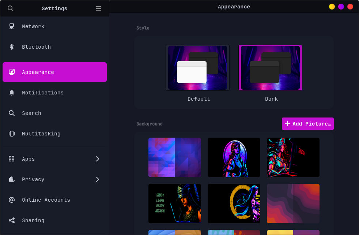Click the yellow minimize window button
The image size is (359, 235).
coord(332,7)
